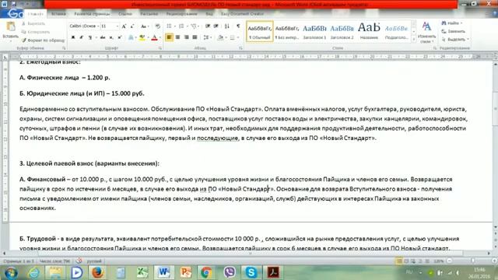Switch to the Вид ribbon tab

[x=209, y=14]
